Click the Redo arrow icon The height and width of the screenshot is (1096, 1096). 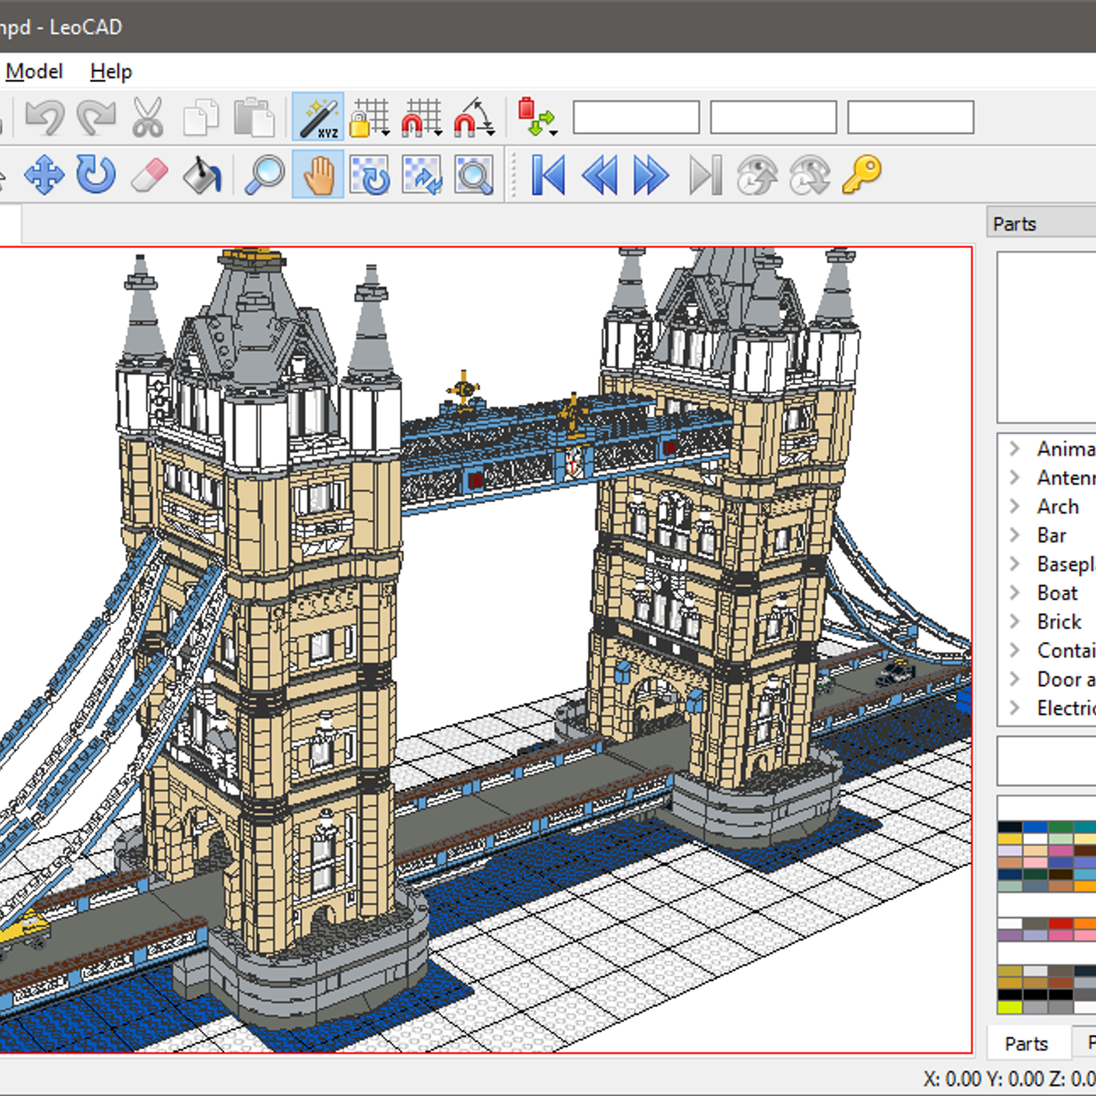[x=96, y=117]
